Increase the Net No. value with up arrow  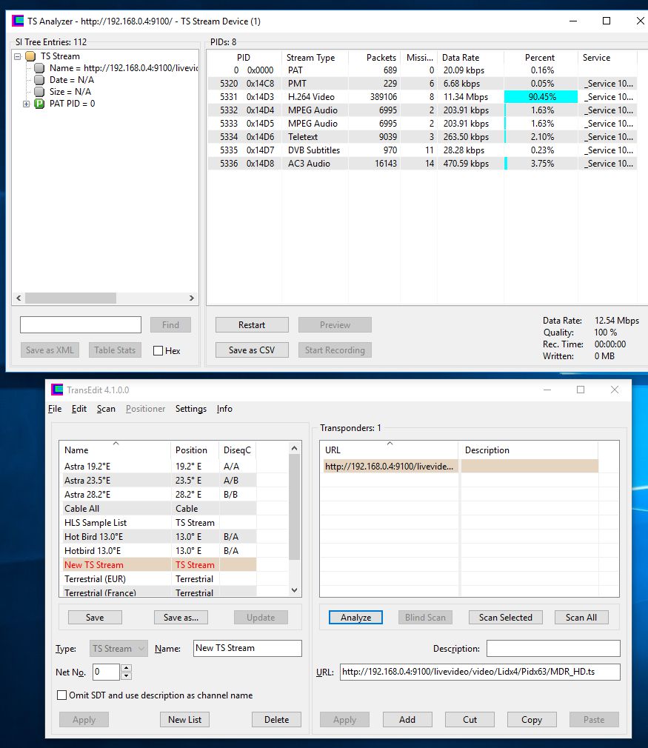(126, 669)
